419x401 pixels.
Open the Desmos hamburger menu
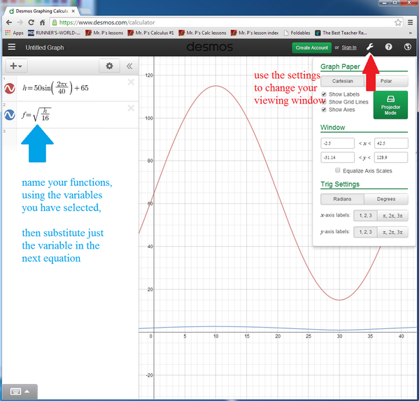[x=11, y=48]
